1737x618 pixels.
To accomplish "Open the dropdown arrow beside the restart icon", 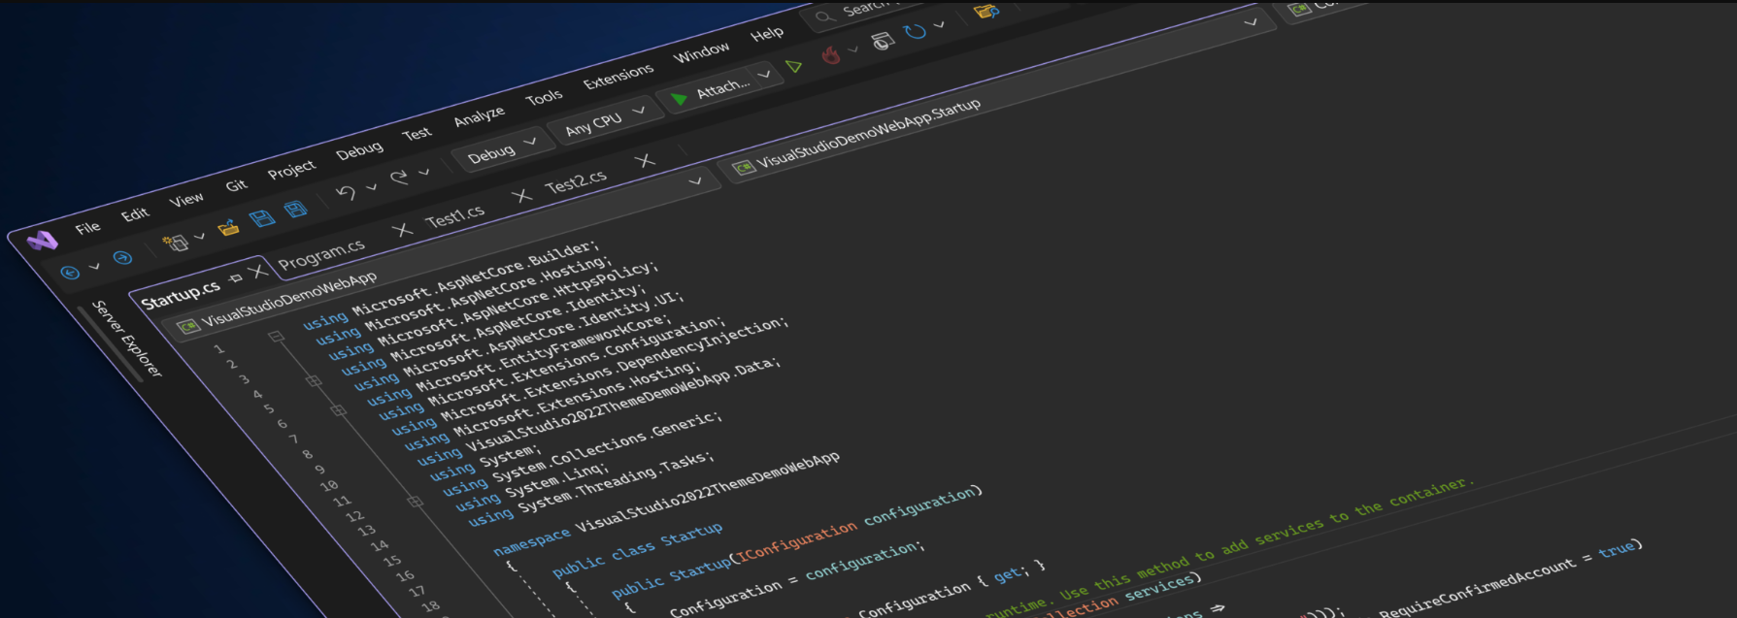I will [x=939, y=25].
